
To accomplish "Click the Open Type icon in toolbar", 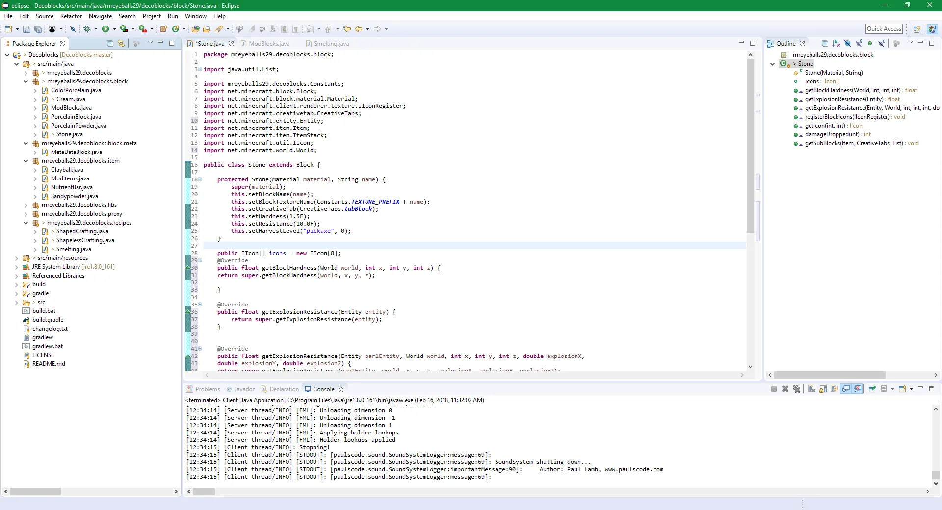I will click(x=196, y=29).
